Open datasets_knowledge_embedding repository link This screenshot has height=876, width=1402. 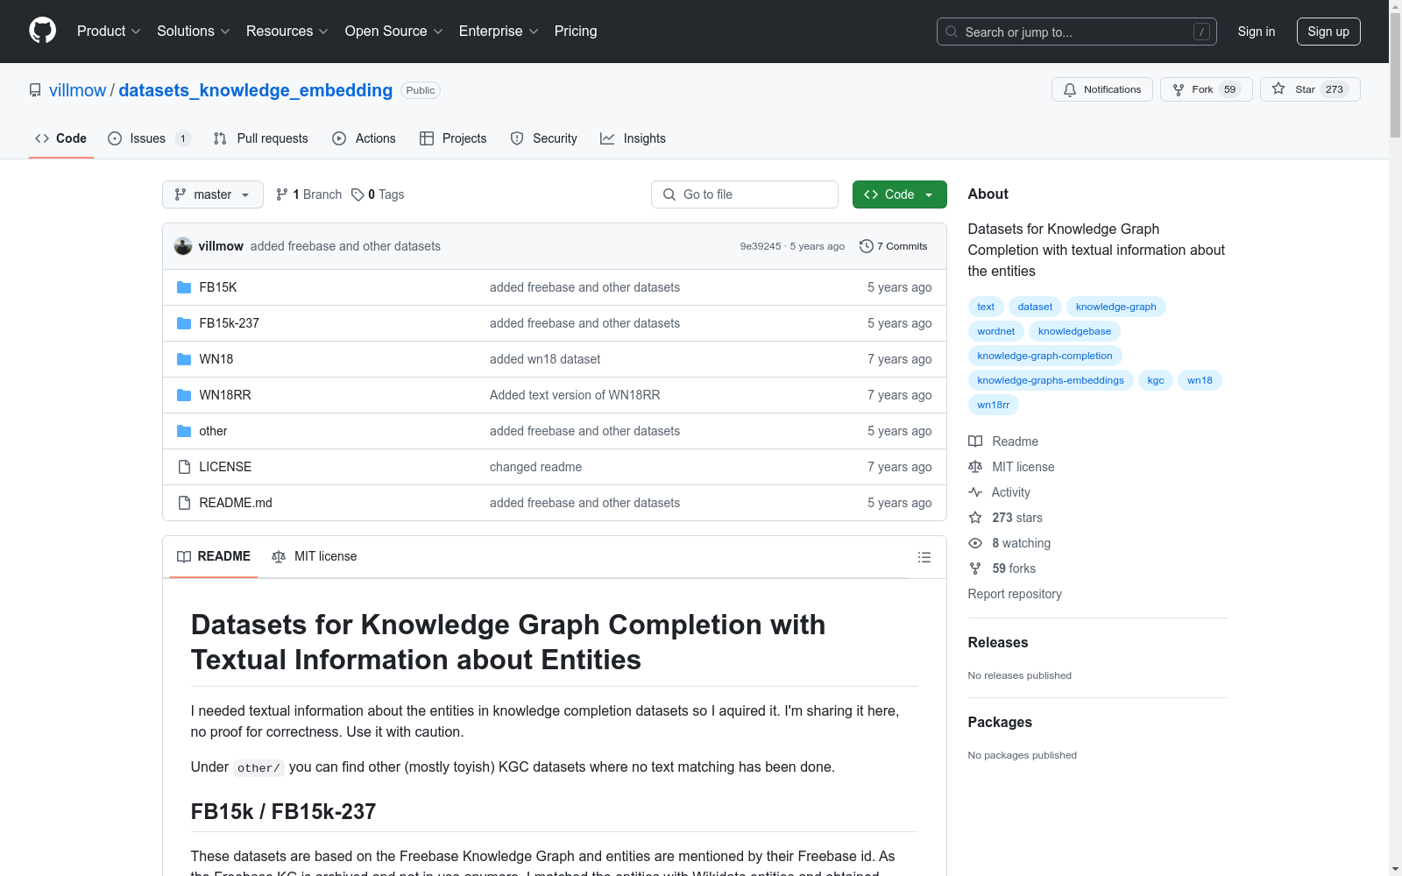coord(255,90)
